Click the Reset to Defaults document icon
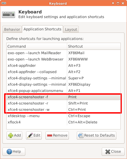 pyautogui.click(x=81, y=135)
